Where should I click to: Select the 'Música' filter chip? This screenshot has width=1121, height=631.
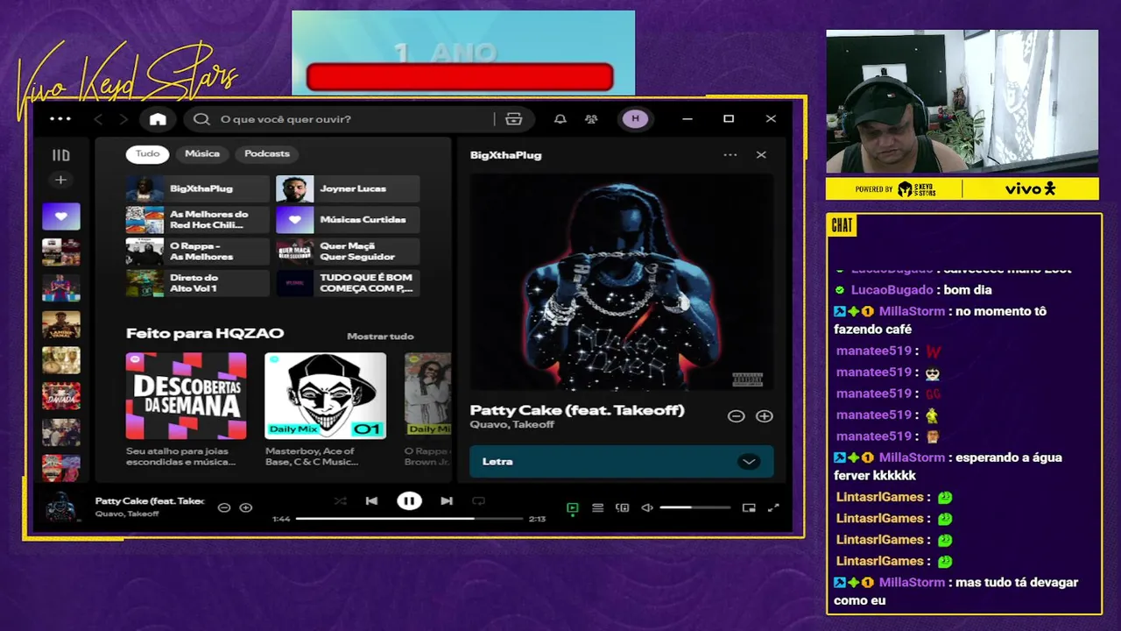click(x=202, y=153)
